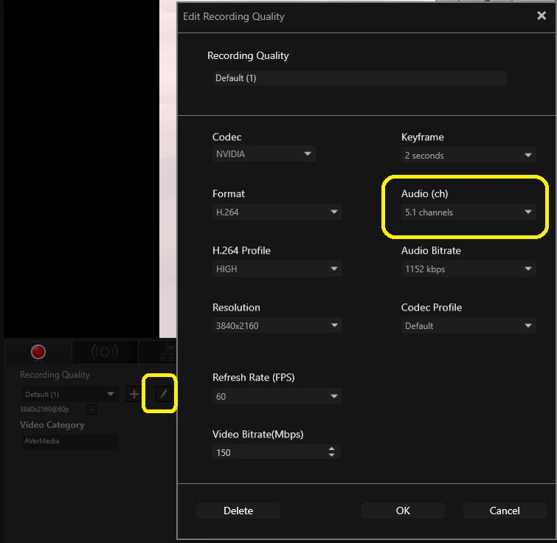
Task: Expand the Format dropdown set to H.264
Action: (277, 212)
